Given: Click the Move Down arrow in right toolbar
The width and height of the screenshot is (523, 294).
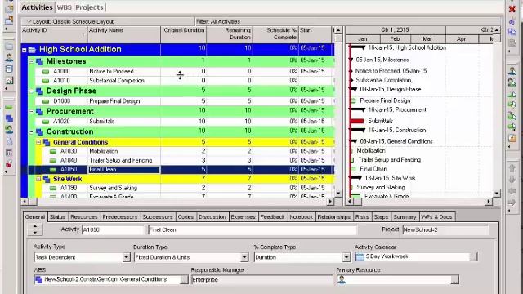Looking at the screenshot, I should 512,180.
